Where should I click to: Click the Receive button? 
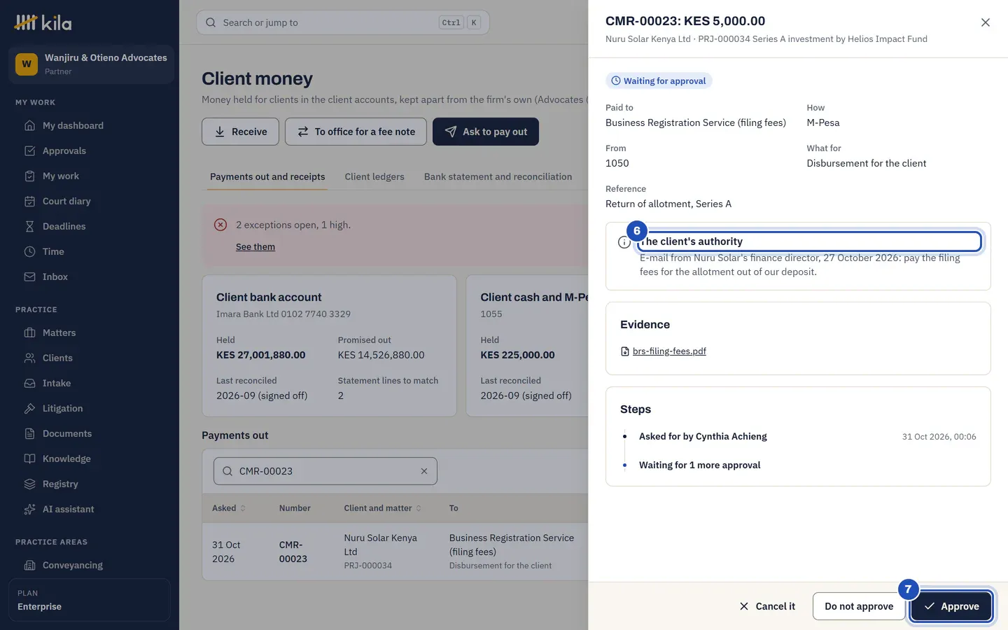240,132
